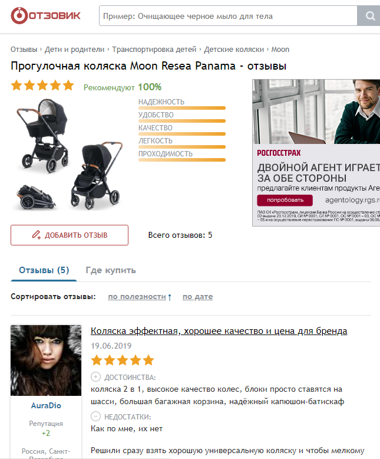The height and width of the screenshot is (459, 380).
Task: Open the review titled Коляска эффектная
Action: (x=219, y=331)
